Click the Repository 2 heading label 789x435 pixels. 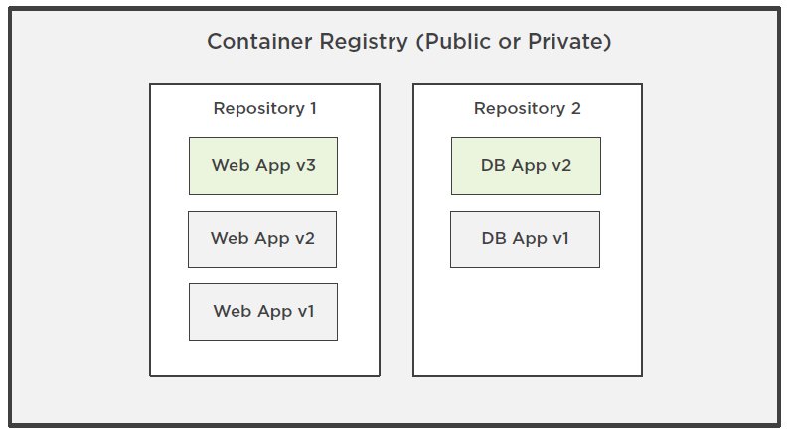[527, 109]
